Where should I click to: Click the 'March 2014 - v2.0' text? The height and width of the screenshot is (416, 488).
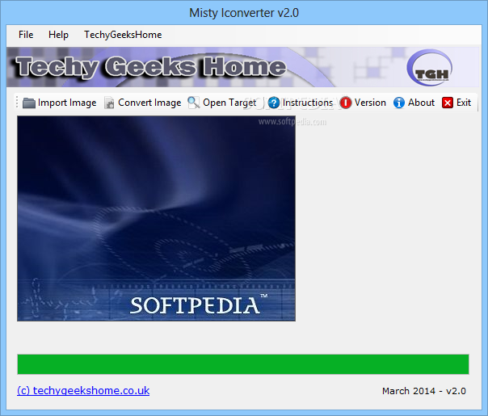424,391
